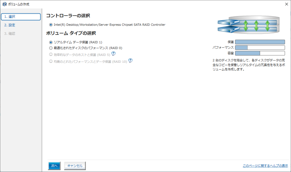Click the ボリュームの作成 title text
This screenshot has height=172, width=291.
point(18,4)
